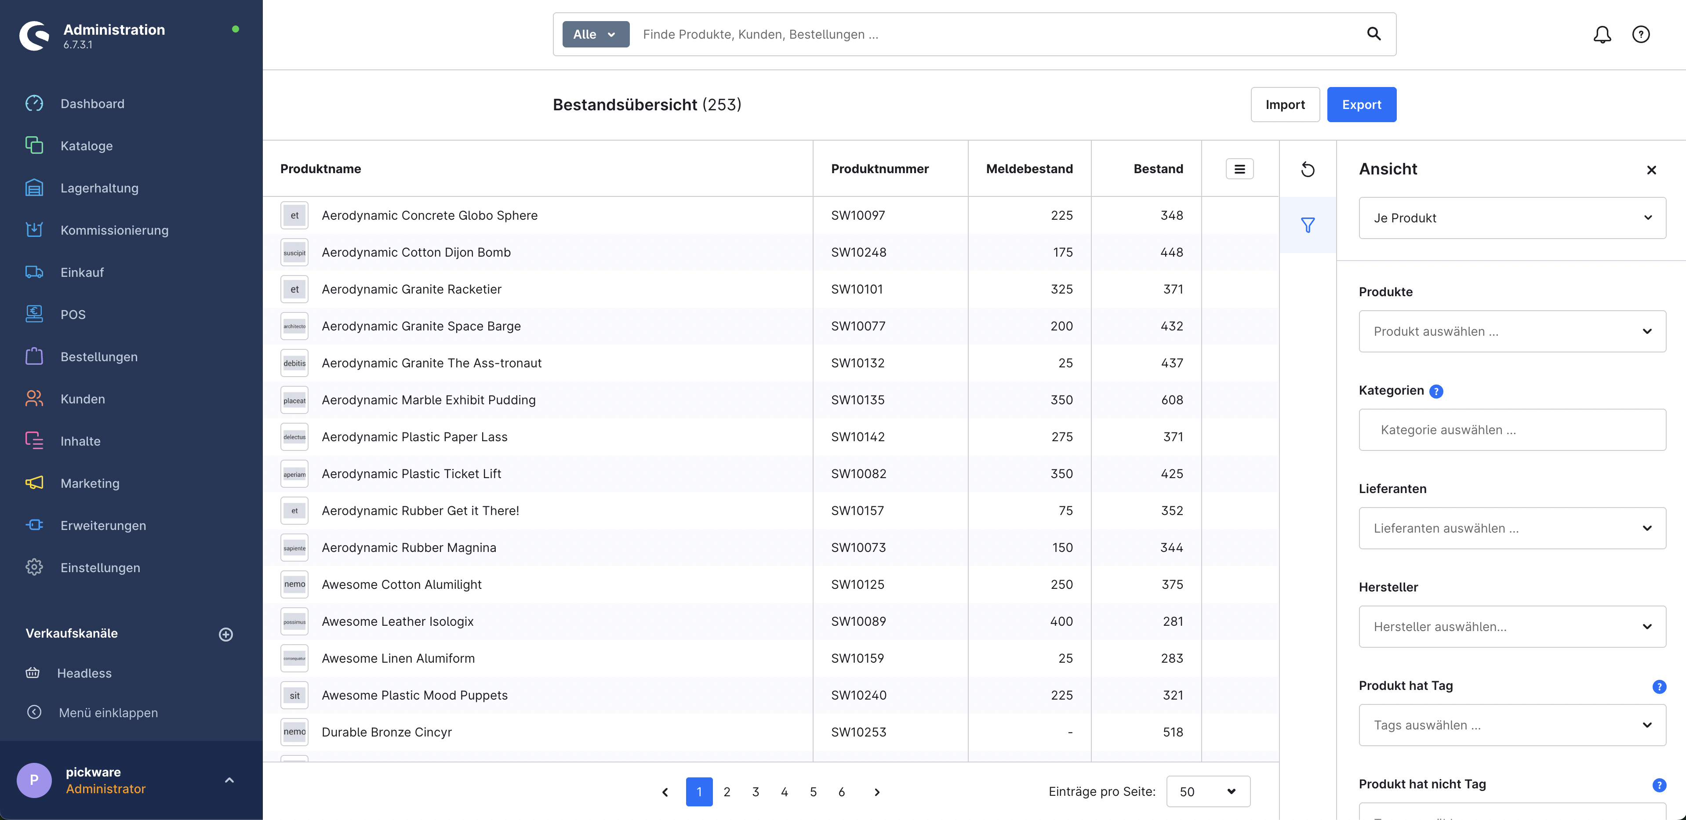Viewport: 1686px width, 820px height.
Task: Collapse menu via Menü einklappen
Action: coord(108,713)
